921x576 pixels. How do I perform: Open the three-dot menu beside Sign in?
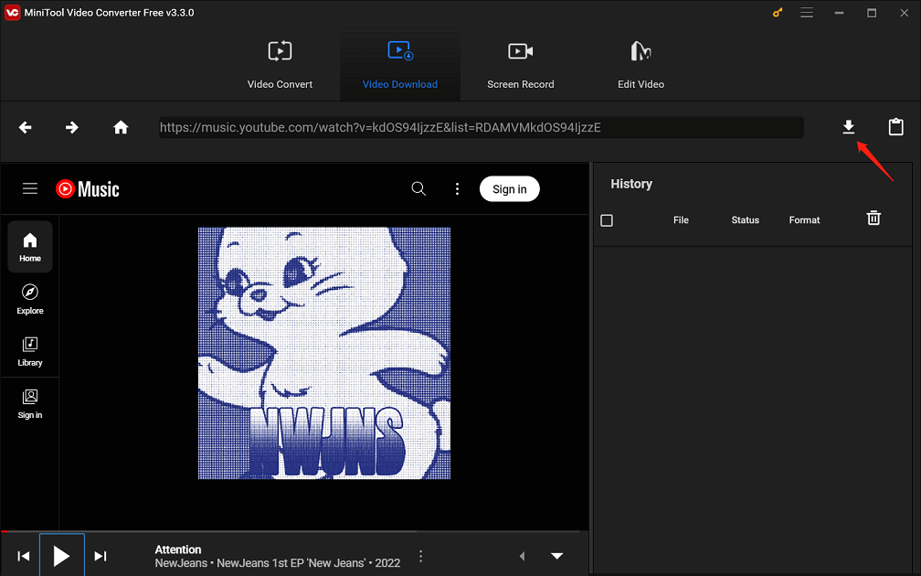click(457, 188)
